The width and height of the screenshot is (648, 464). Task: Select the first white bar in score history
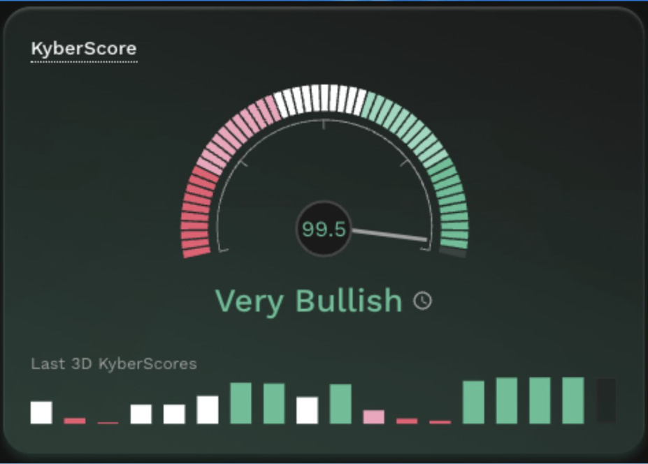coord(41,412)
